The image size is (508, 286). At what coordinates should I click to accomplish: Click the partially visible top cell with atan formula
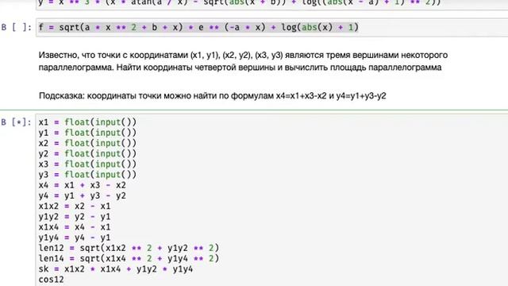tap(271, 4)
